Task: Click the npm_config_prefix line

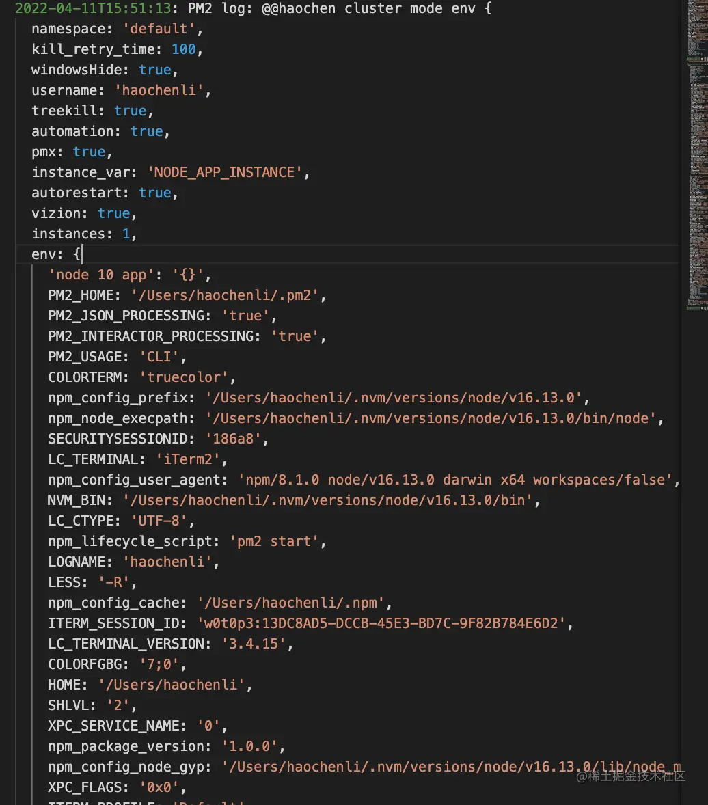Action: (318, 398)
